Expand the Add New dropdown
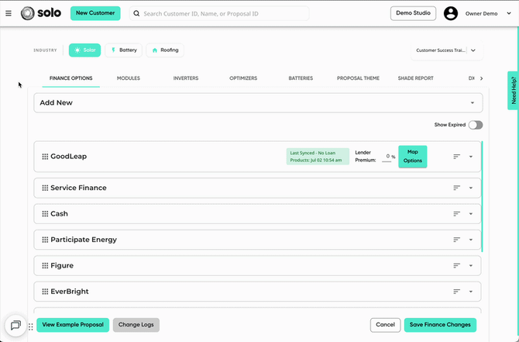The width and height of the screenshot is (519, 342). [x=258, y=102]
